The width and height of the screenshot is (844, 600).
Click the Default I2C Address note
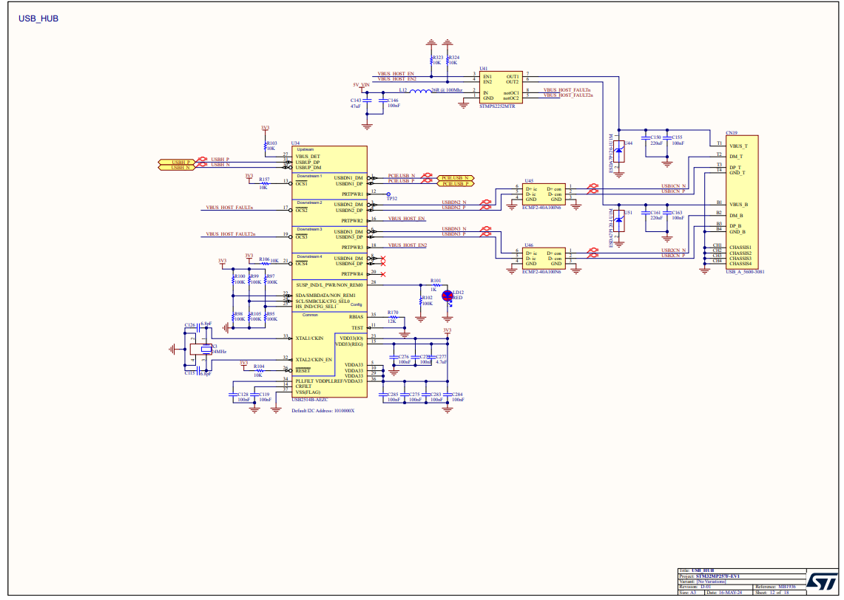click(x=323, y=411)
